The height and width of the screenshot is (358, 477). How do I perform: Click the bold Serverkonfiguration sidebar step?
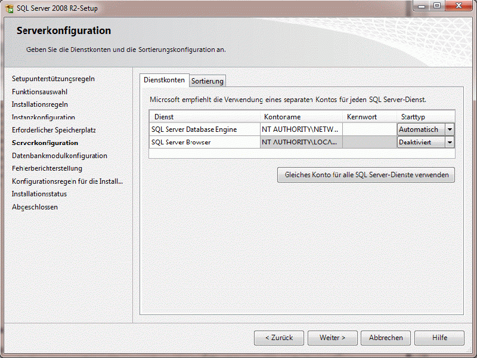(x=45, y=143)
